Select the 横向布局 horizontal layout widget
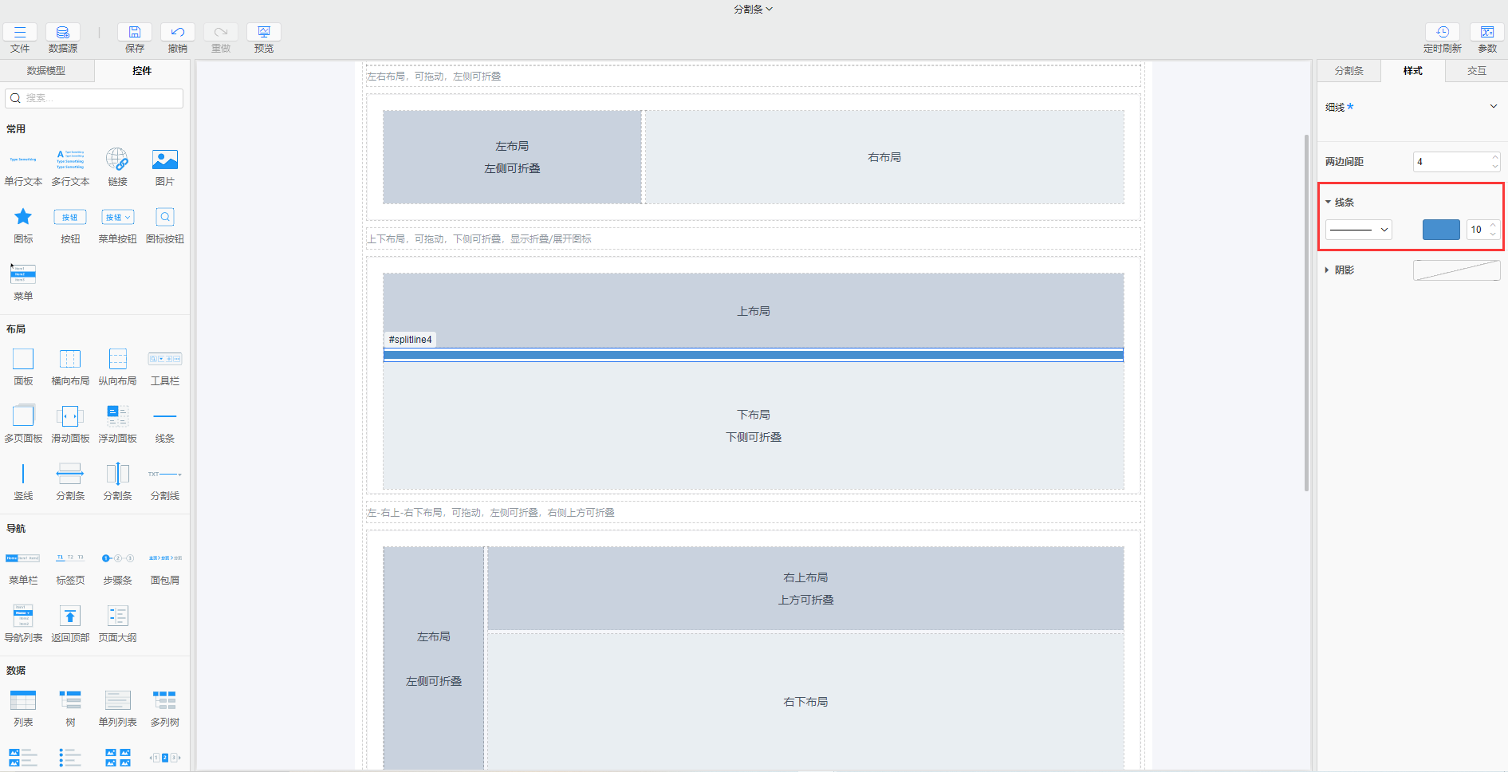The width and height of the screenshot is (1508, 772). pyautogui.click(x=70, y=360)
